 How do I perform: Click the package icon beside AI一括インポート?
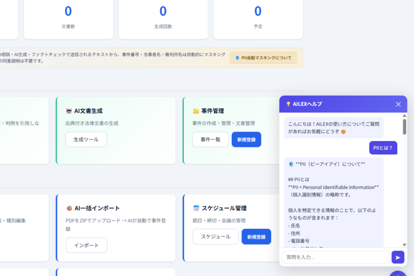point(69,208)
